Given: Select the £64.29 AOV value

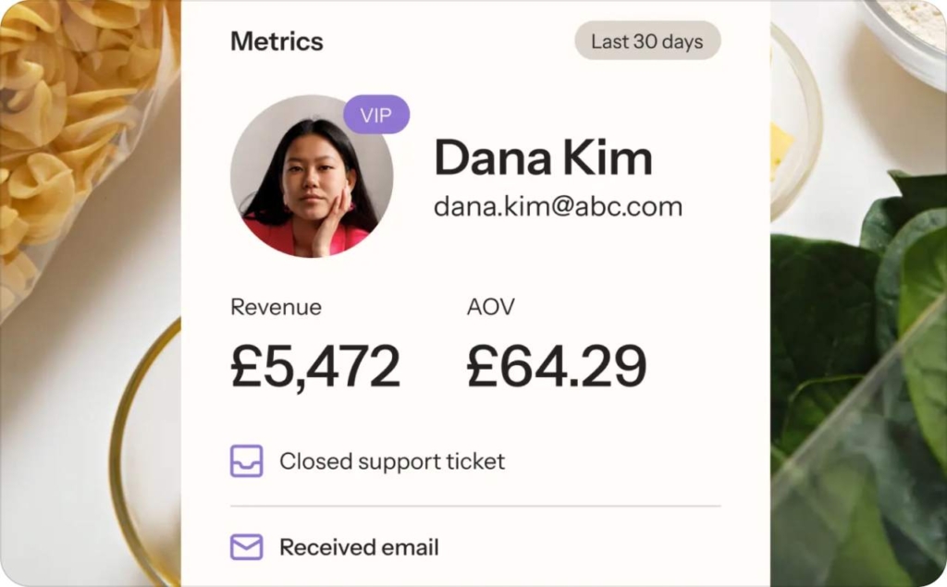Looking at the screenshot, I should [556, 366].
